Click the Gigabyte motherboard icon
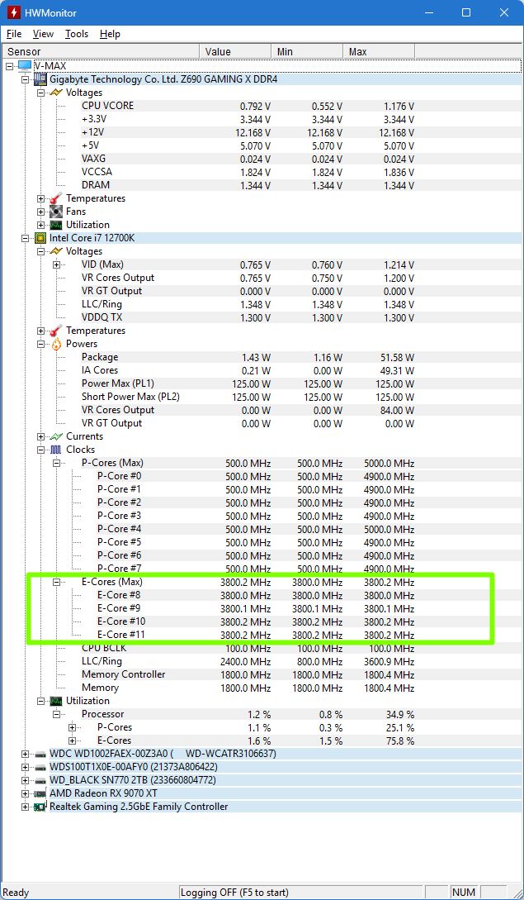The width and height of the screenshot is (524, 900). (40, 79)
